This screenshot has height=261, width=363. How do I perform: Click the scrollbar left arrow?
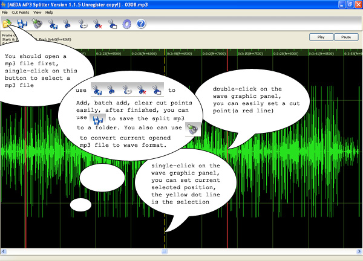[x=3, y=251]
